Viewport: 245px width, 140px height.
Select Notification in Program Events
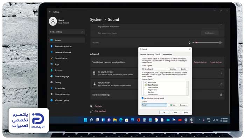coord(152,83)
